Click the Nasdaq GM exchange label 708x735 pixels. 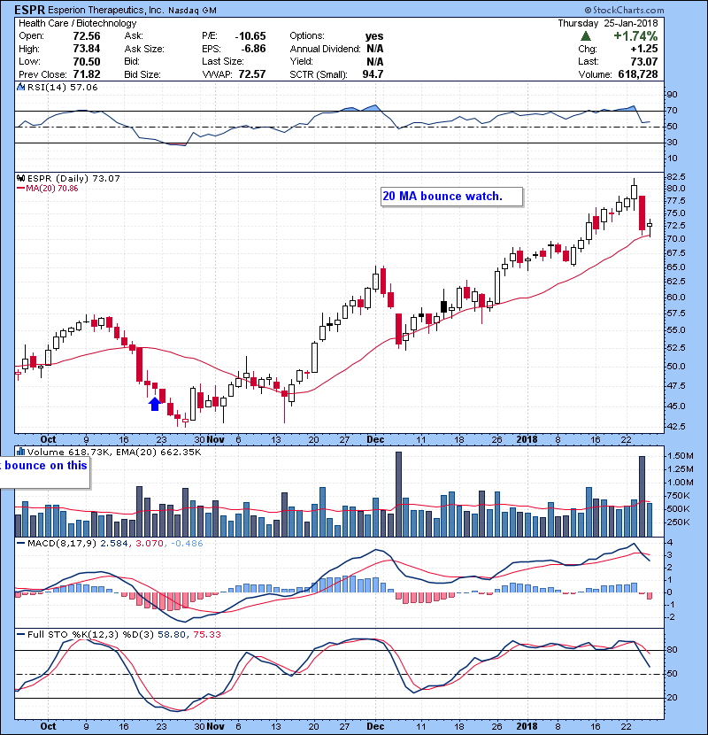tap(192, 11)
